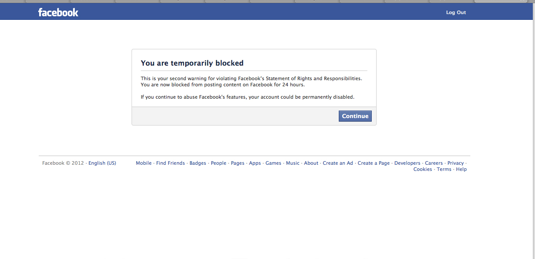Log out of Facebook
This screenshot has height=259, width=535.
pyautogui.click(x=456, y=12)
